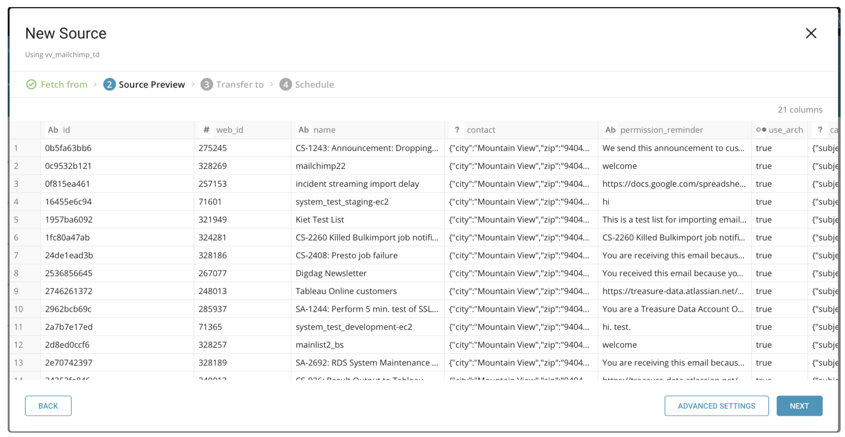Viewport: 845px width, 437px height.
Task: Click the # number type icon for web_id
Action: [x=206, y=130]
